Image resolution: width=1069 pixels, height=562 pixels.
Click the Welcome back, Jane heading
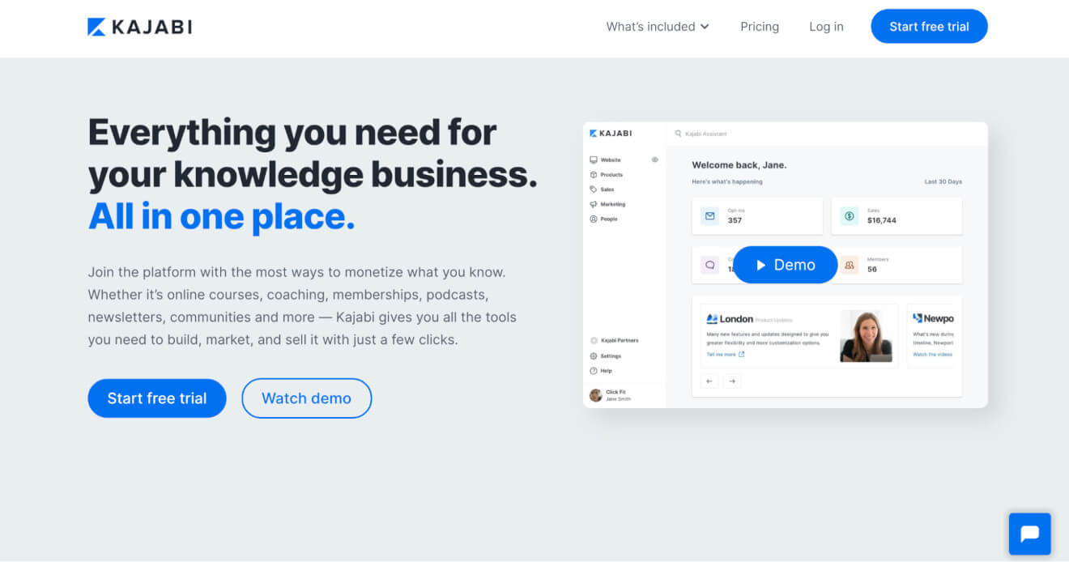click(739, 165)
